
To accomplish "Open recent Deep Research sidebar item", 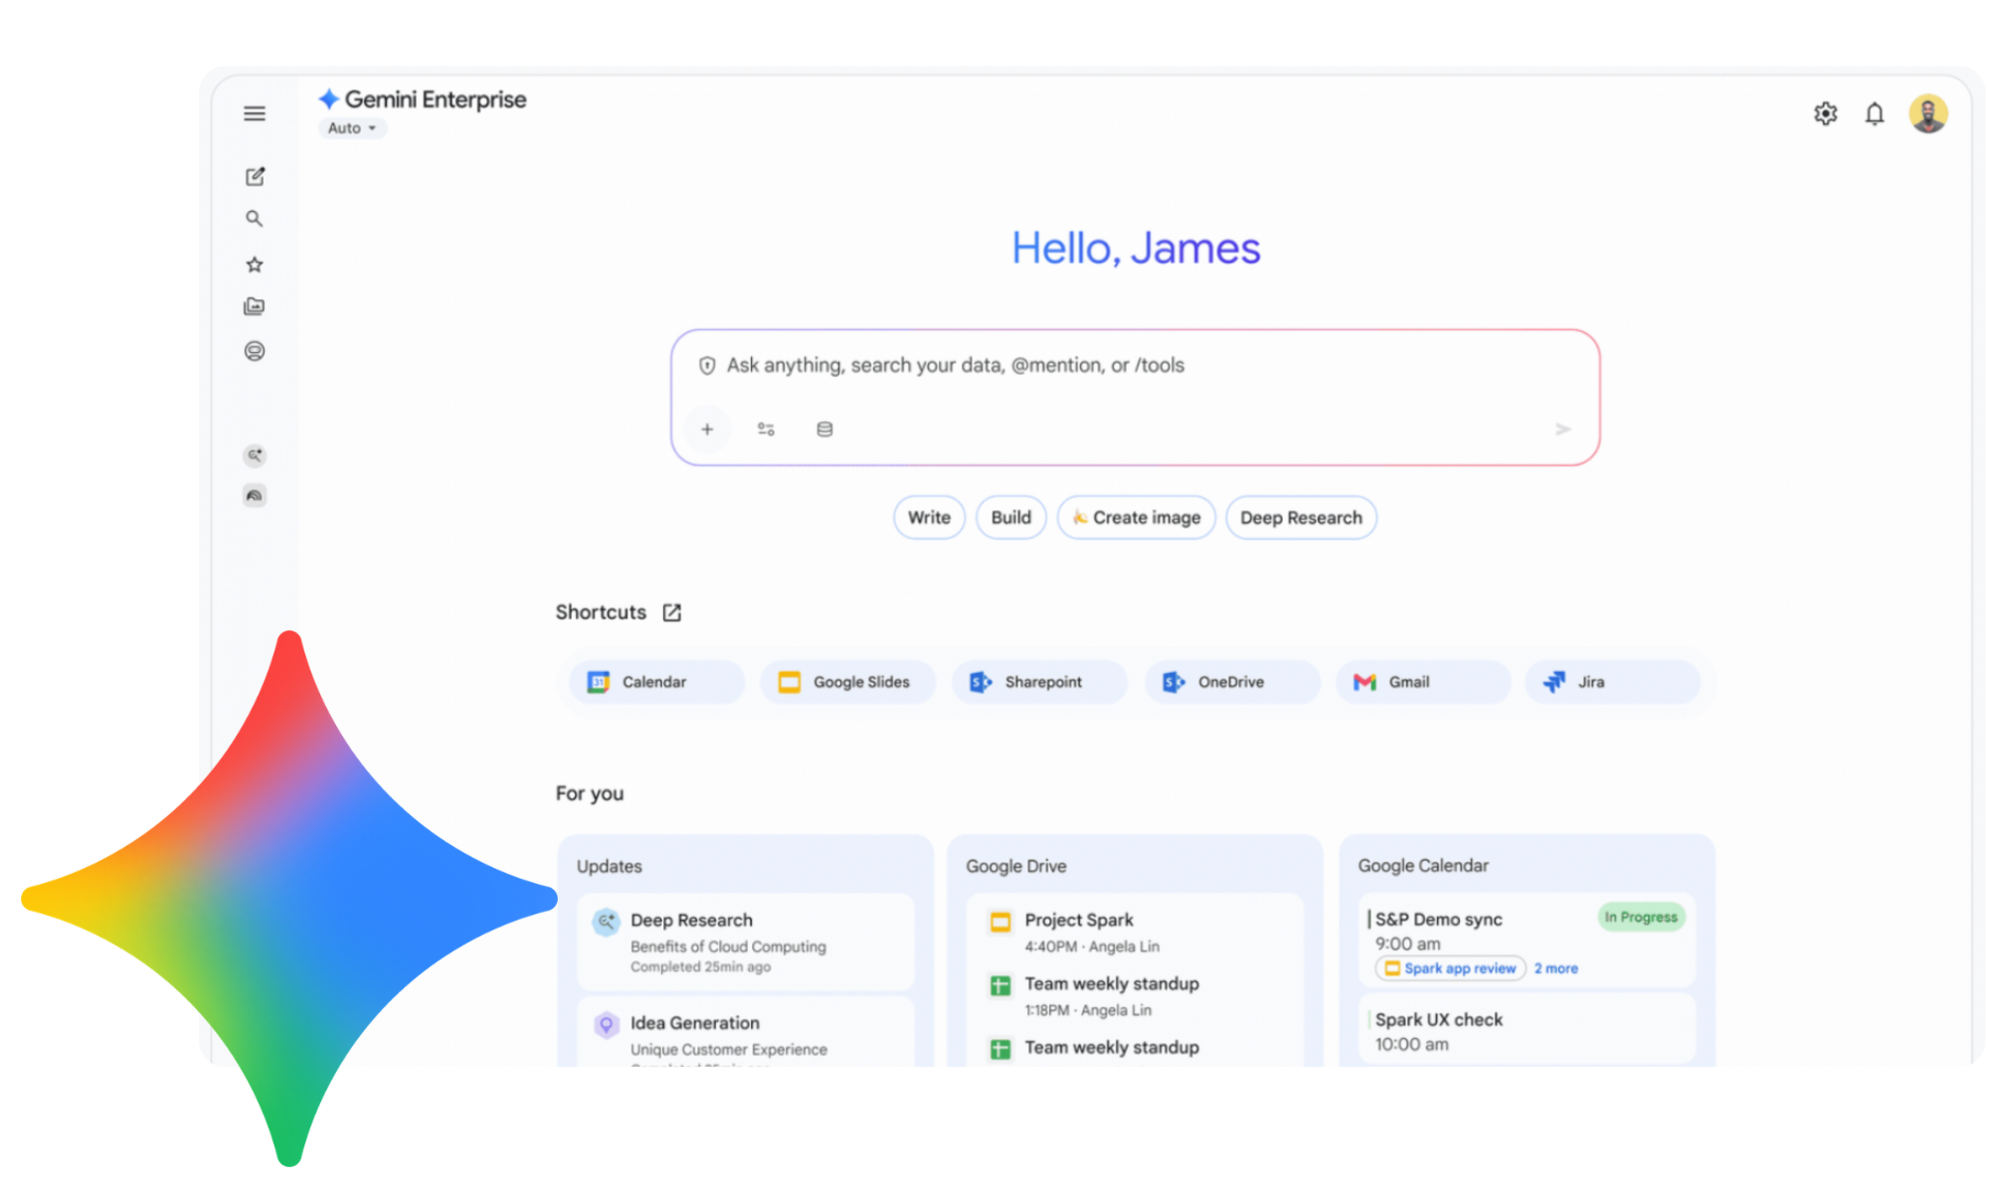I will tap(255, 455).
